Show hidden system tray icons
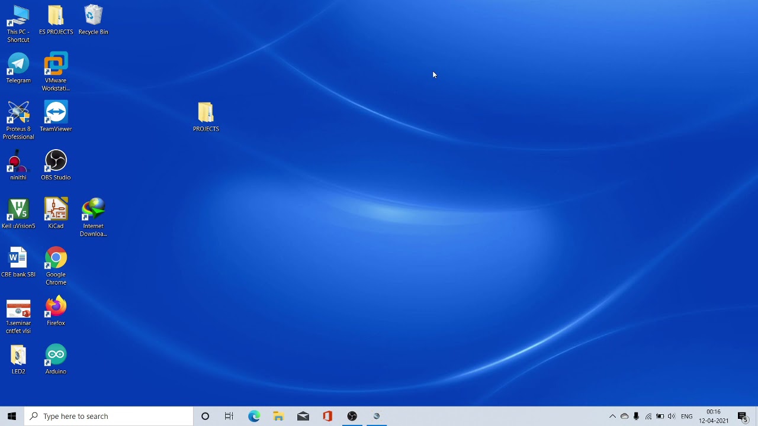This screenshot has height=426, width=758. (612, 416)
